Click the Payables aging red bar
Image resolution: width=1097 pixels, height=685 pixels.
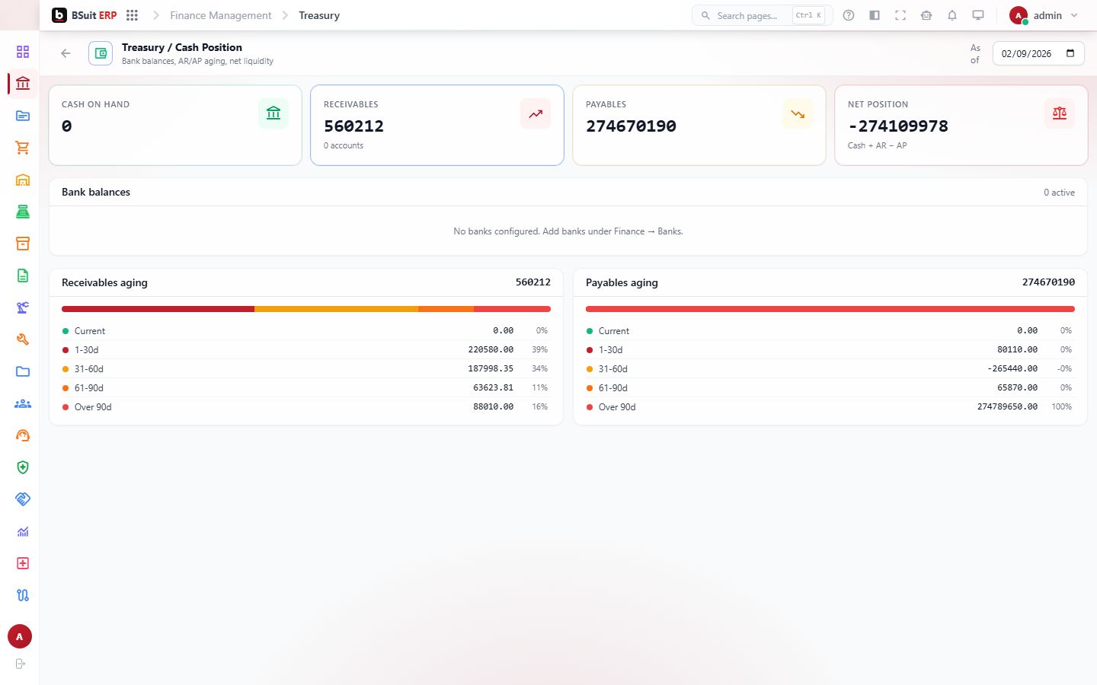(830, 309)
